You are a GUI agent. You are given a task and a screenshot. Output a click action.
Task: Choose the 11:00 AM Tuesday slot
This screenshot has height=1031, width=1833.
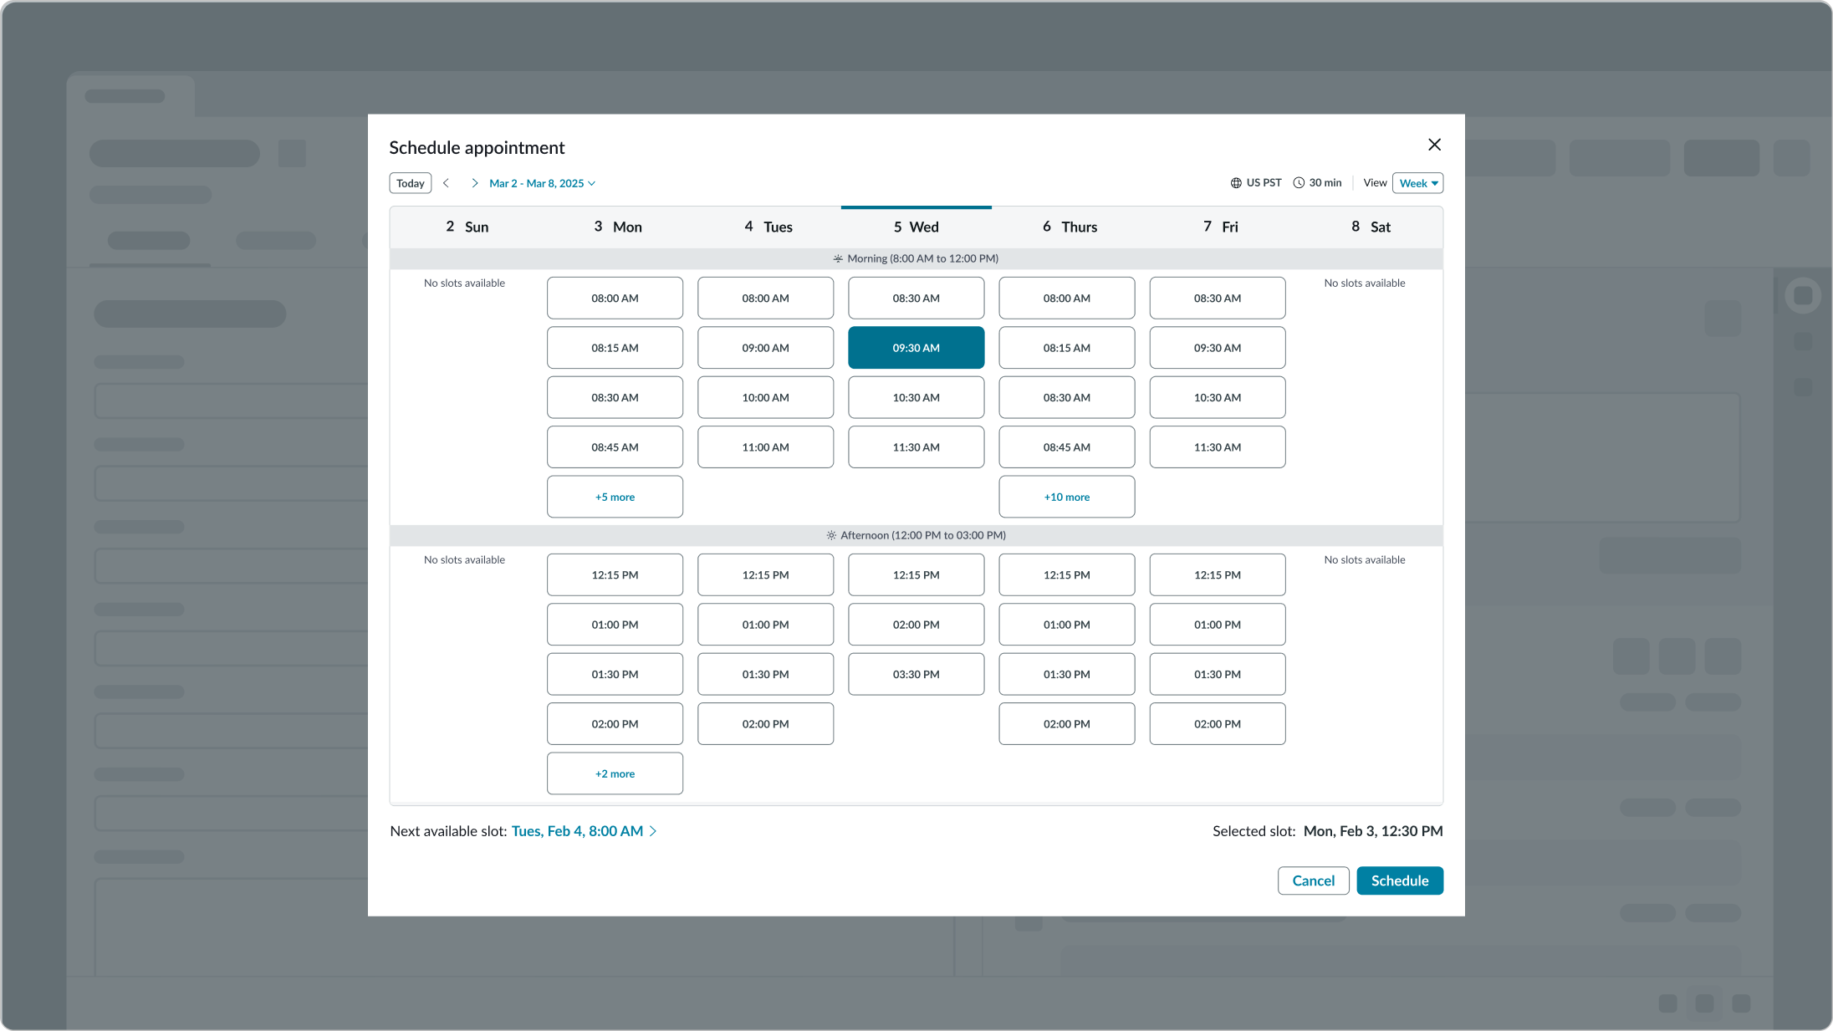click(765, 447)
